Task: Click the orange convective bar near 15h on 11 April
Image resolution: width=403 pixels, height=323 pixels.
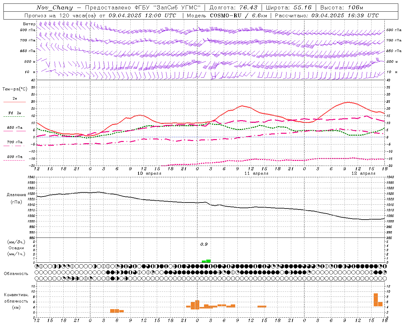Action: click(262, 307)
